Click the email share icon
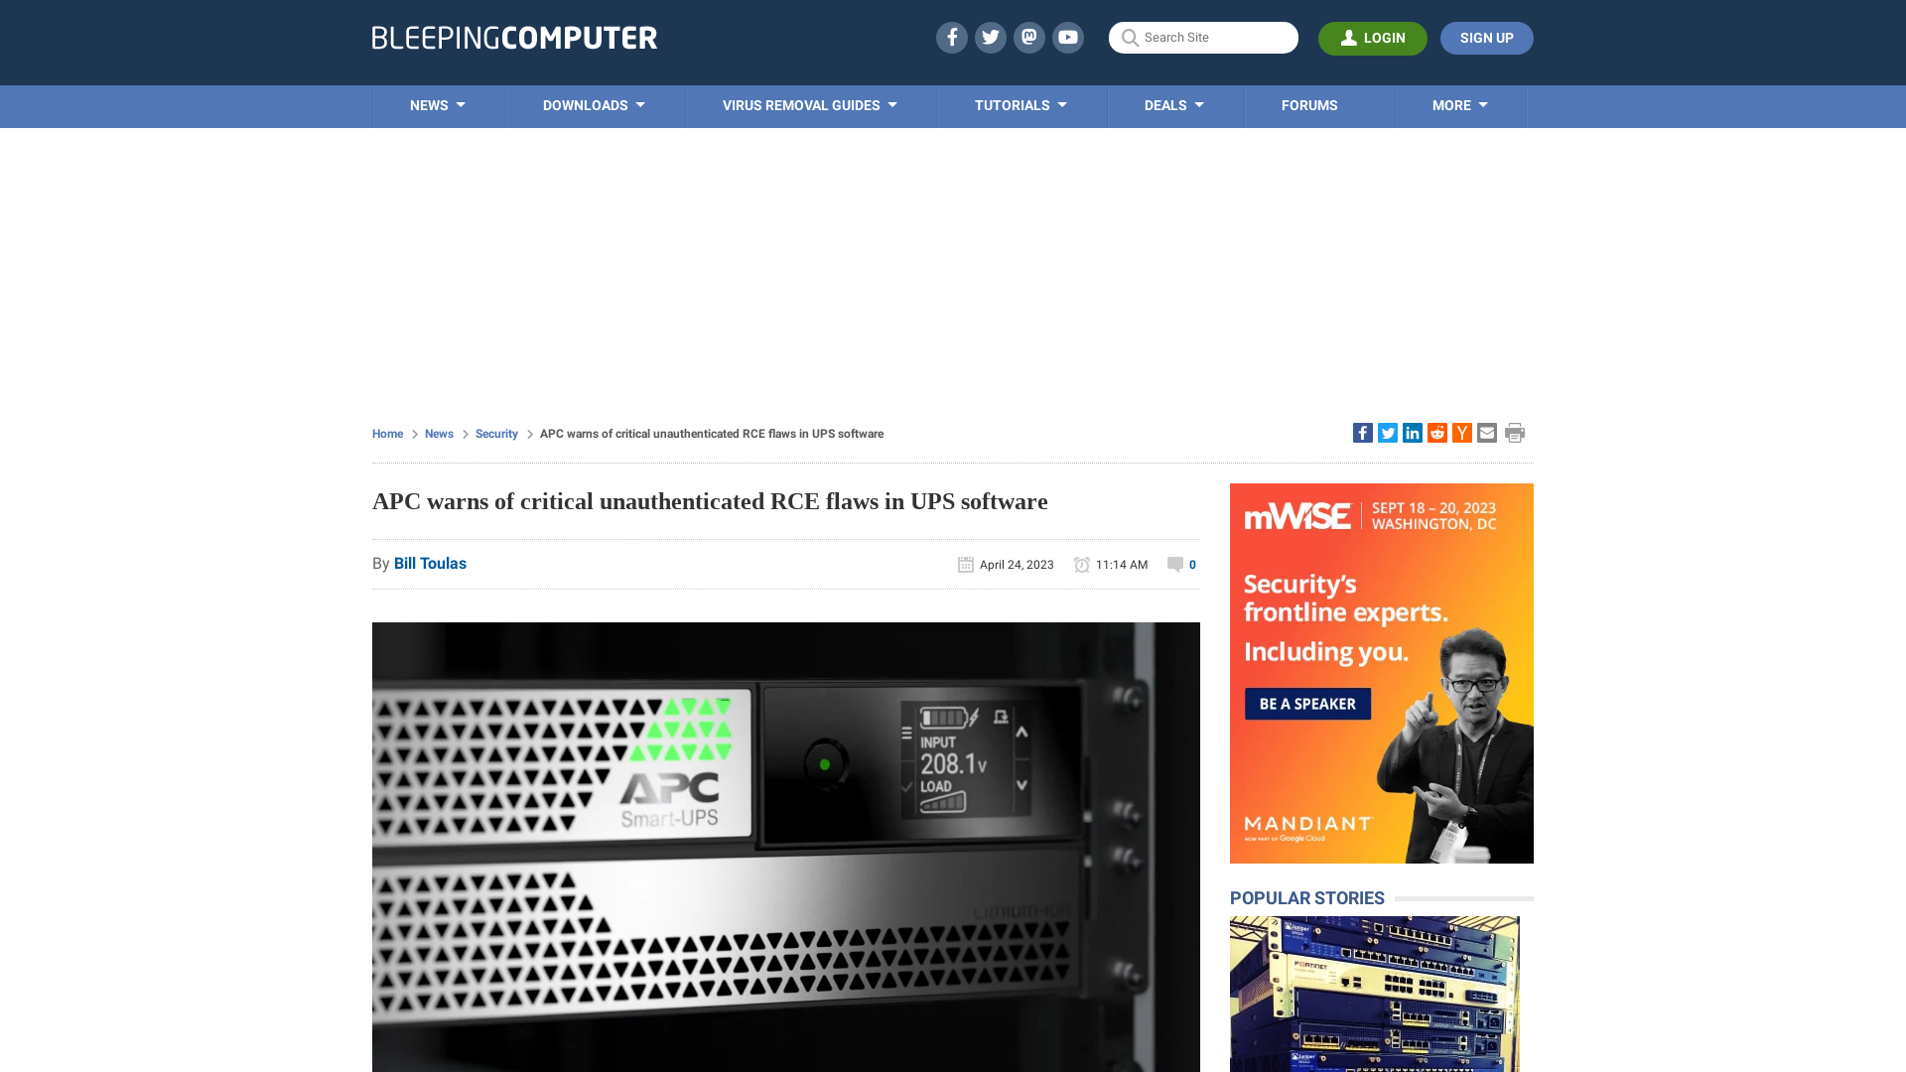1906x1072 pixels. [1486, 432]
